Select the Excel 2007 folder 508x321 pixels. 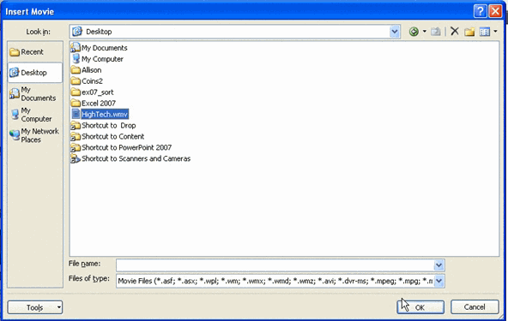(x=94, y=103)
